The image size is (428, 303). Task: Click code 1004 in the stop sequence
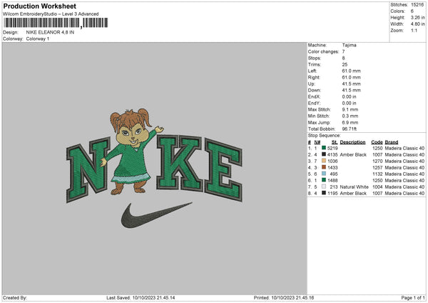pyautogui.click(x=377, y=187)
